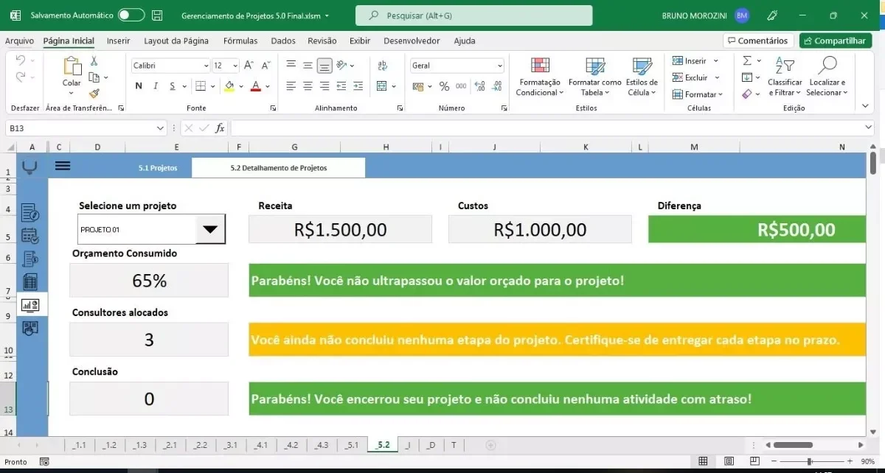
Task: Click the clear eraser icon in Edição
Action: [746, 94]
